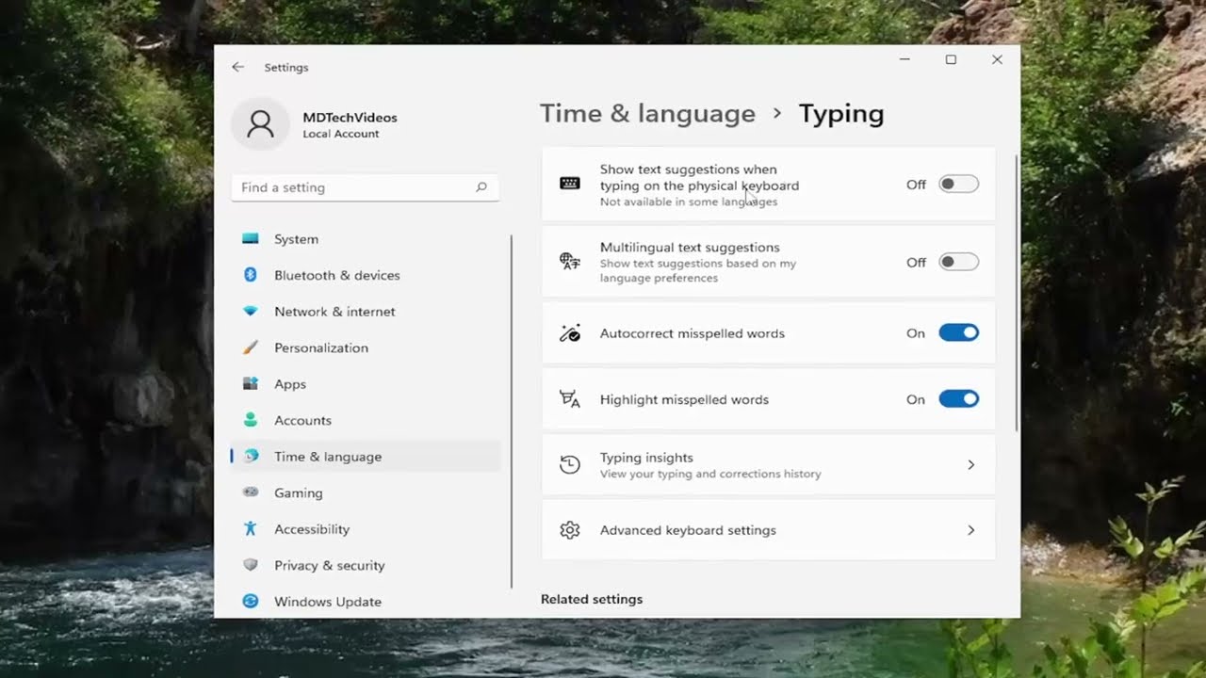Enable text suggestions for physical keyboard
This screenshot has width=1206, height=678.
pyautogui.click(x=958, y=185)
